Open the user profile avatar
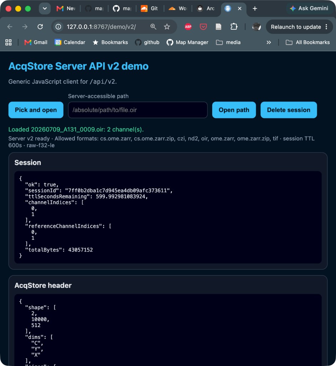Image resolution: width=336 pixels, height=366 pixels. click(x=256, y=27)
